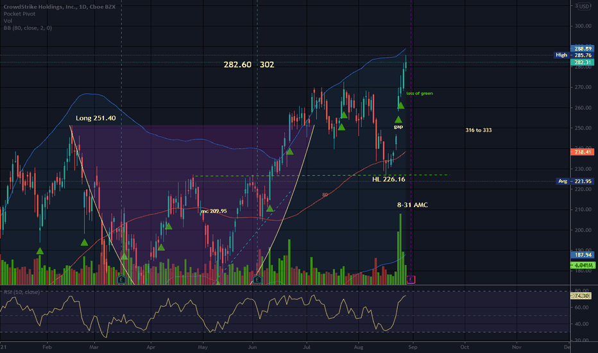The width and height of the screenshot is (598, 353).
Task: Click the first earnings E marker in March
Action: point(121,279)
